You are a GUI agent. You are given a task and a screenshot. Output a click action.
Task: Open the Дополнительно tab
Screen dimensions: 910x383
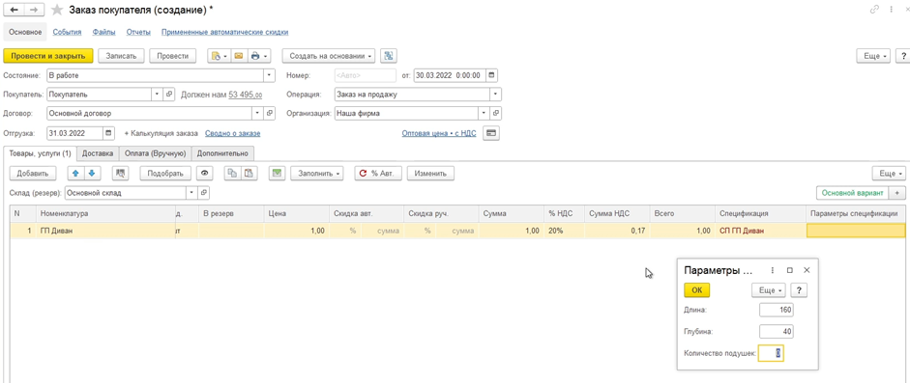click(222, 153)
